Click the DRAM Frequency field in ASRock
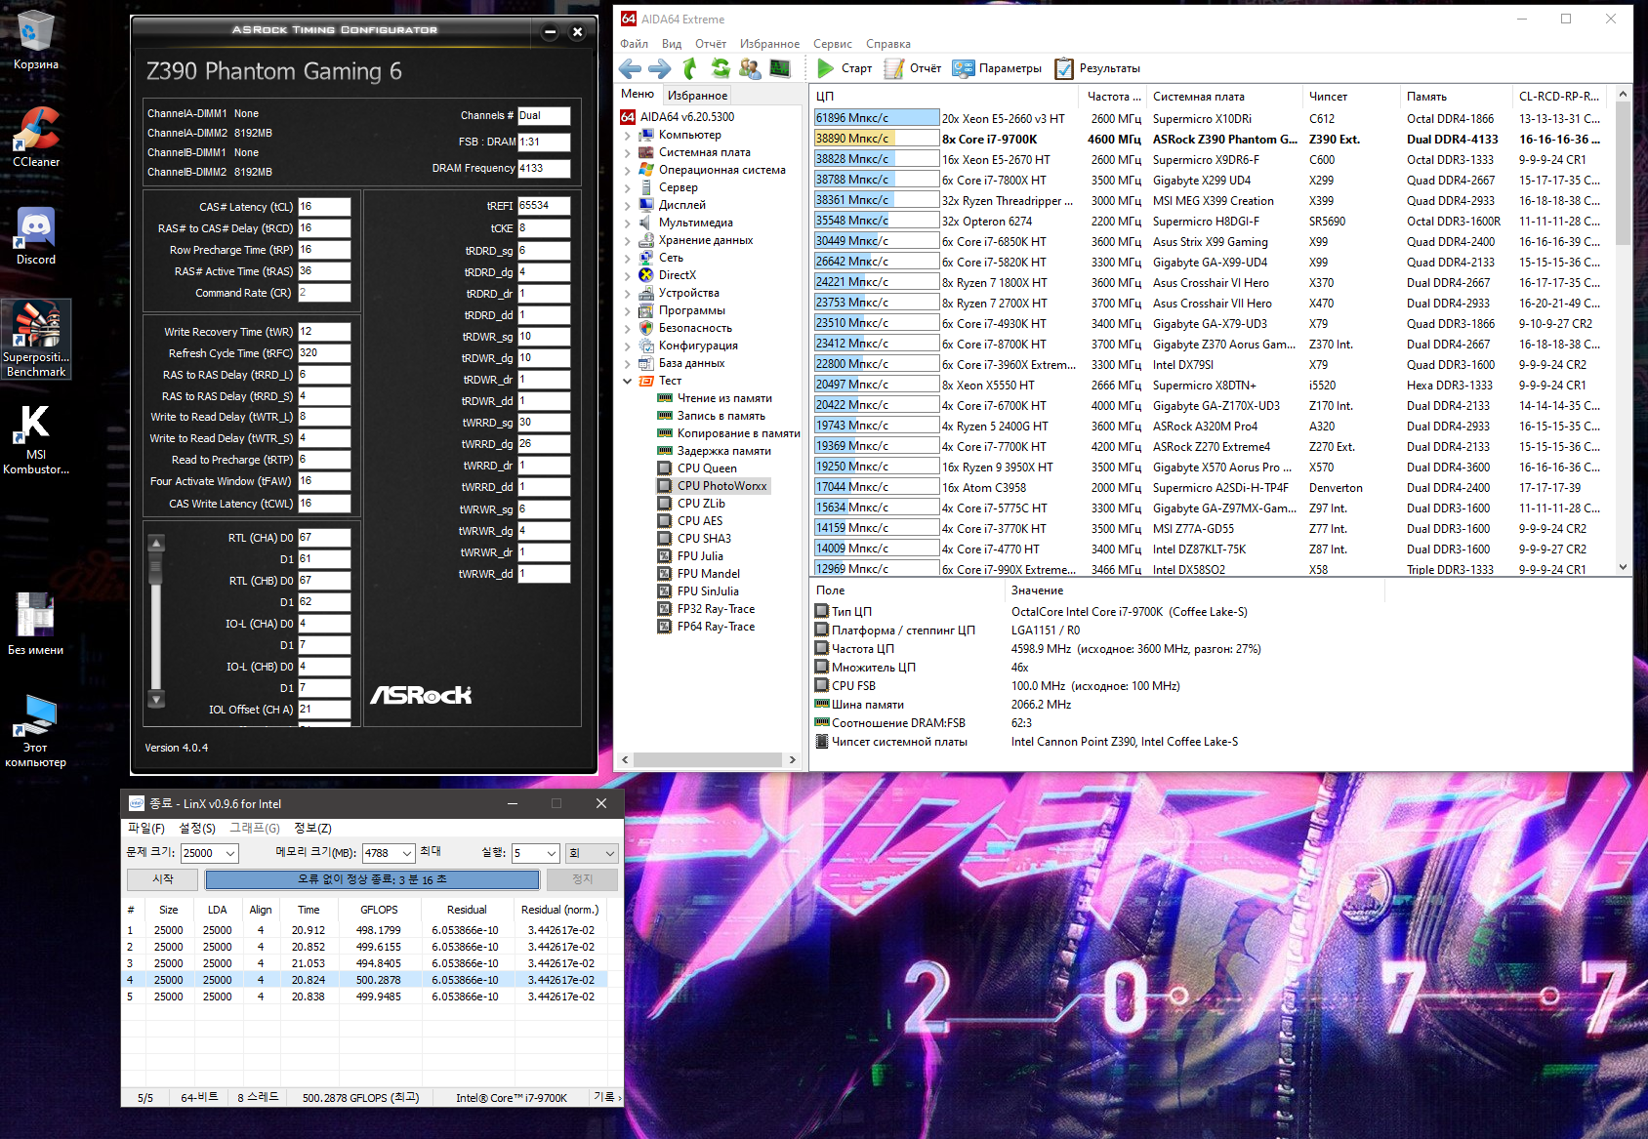This screenshot has height=1139, width=1648. (x=544, y=169)
